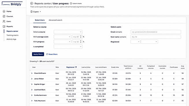Click the Email contains input field
Viewport: 189px width, 106px height.
155,32
